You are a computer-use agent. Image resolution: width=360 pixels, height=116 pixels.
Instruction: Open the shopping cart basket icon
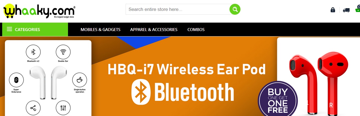358,9
